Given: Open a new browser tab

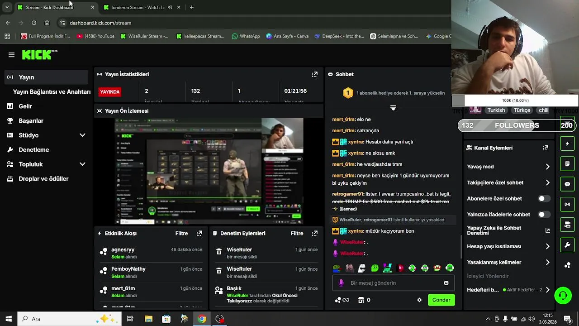Looking at the screenshot, I should click(x=192, y=7).
